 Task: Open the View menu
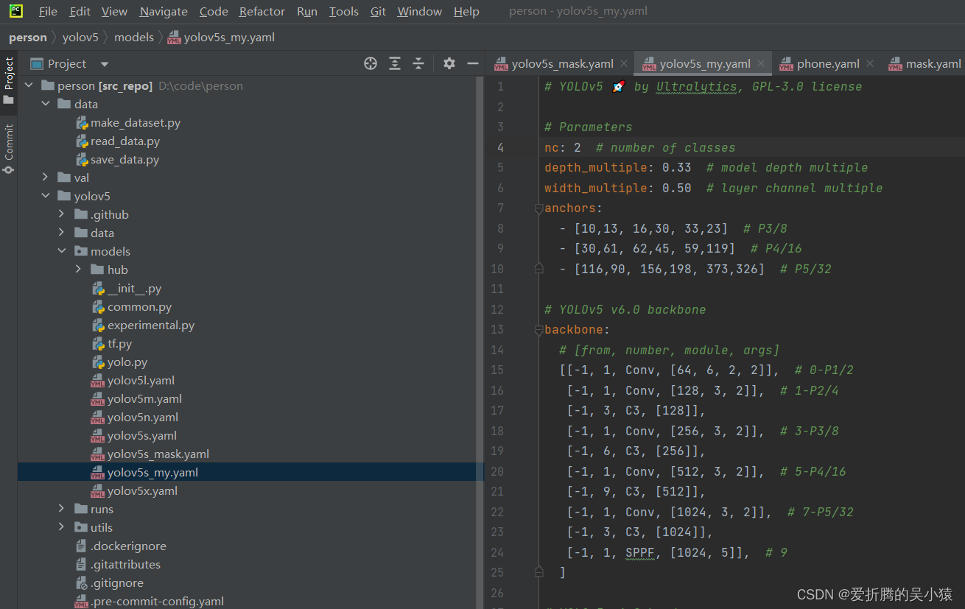[114, 11]
